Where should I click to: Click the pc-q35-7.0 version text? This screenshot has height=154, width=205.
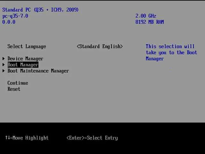(15, 16)
